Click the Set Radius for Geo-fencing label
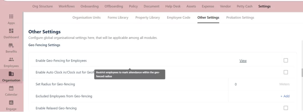Viewport: 303px width, 112px height. pos(55,84)
